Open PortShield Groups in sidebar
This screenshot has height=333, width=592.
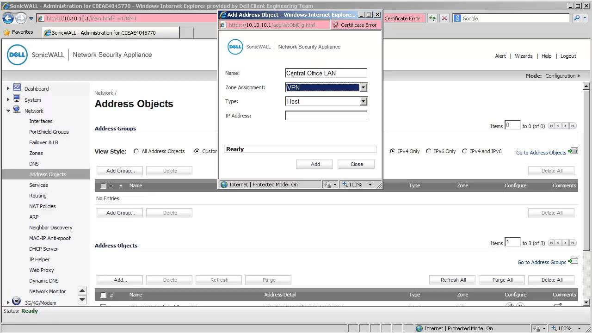coord(49,132)
